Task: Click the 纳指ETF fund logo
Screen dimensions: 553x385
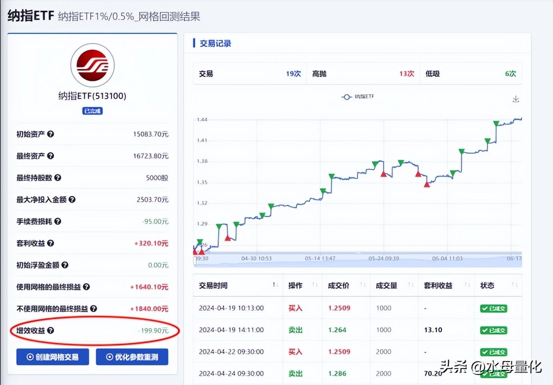Action: coord(92,65)
